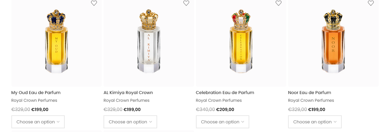383x132 pixels.
Task: Open AL Kimiya Royal Crown product link
Action: coord(128,93)
